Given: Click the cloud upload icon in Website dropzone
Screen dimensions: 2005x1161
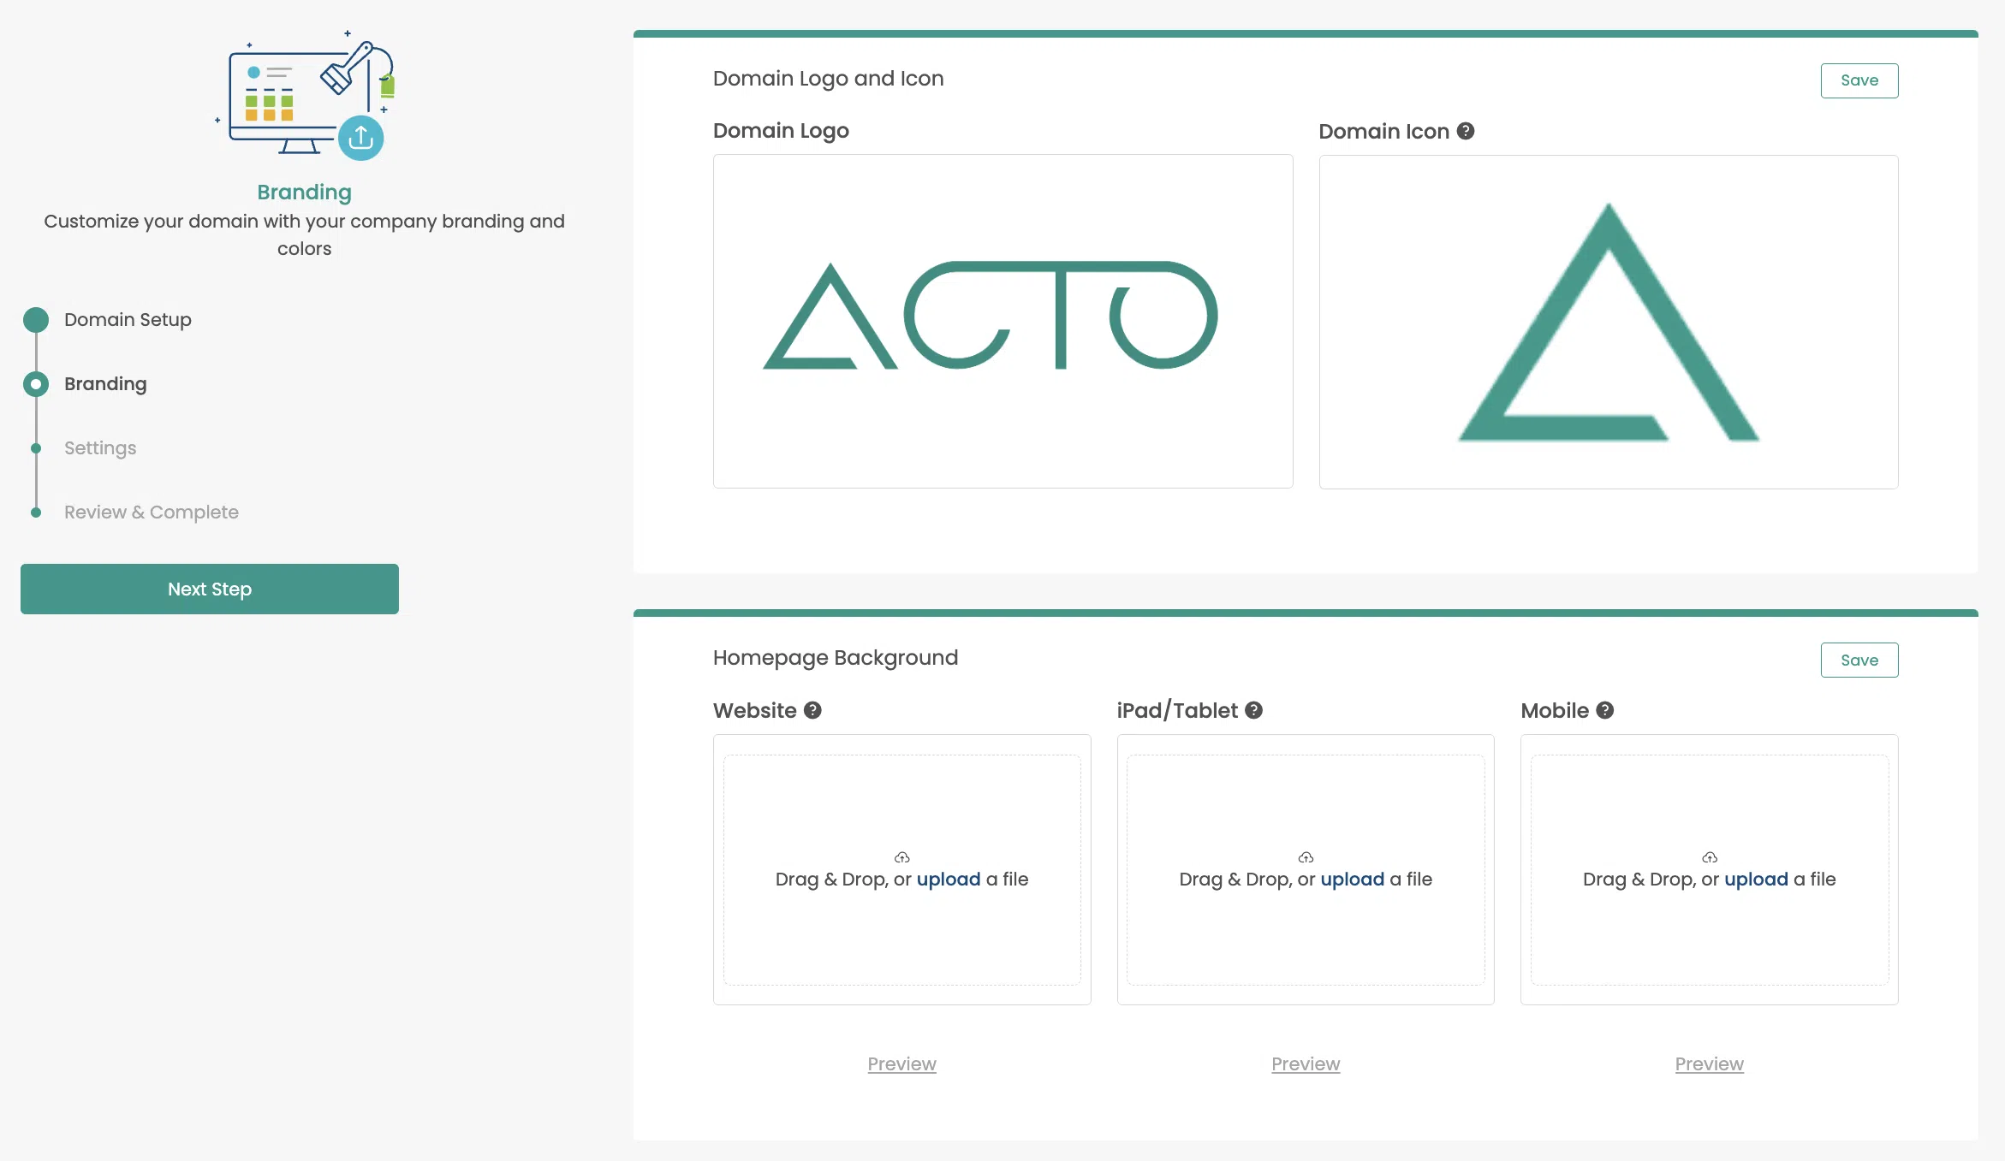Looking at the screenshot, I should [x=901, y=857].
